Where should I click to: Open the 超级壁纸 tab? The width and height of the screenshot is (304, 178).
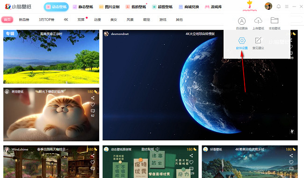162,7
